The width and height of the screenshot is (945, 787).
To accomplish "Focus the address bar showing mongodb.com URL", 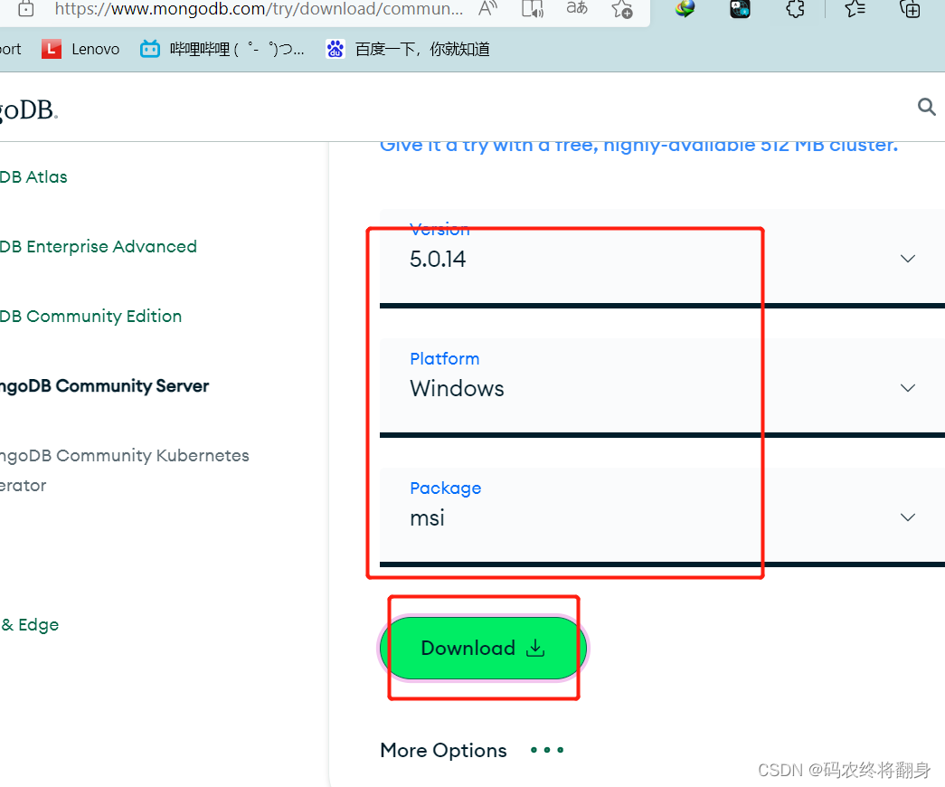I will (x=259, y=8).
